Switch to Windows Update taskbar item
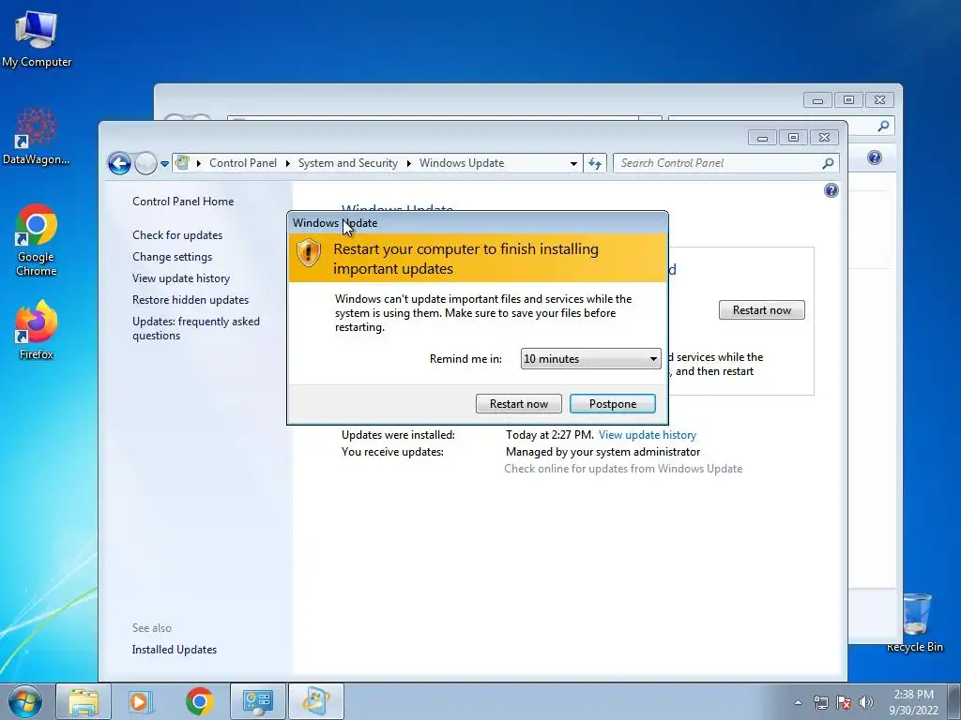The image size is (961, 720). coord(316,701)
